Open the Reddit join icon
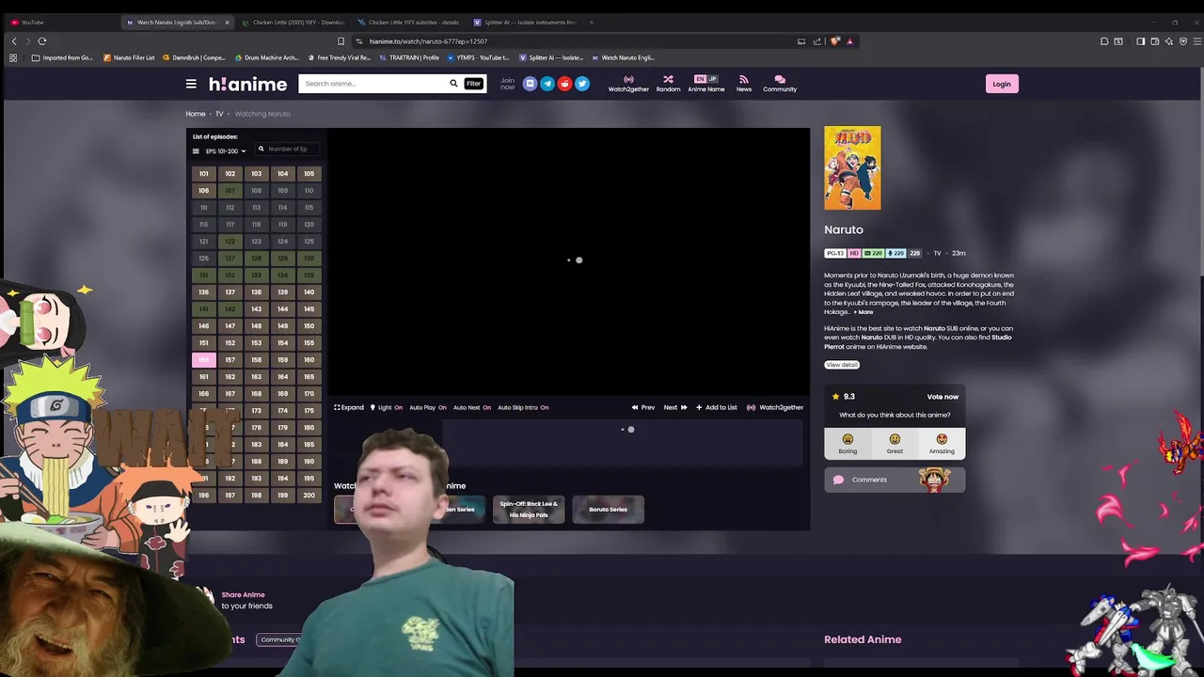Screen dimensions: 1204x677 pos(564,84)
